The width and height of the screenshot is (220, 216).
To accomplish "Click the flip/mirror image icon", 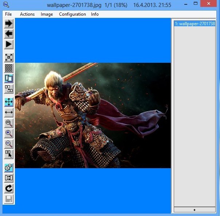I will point(9,178).
